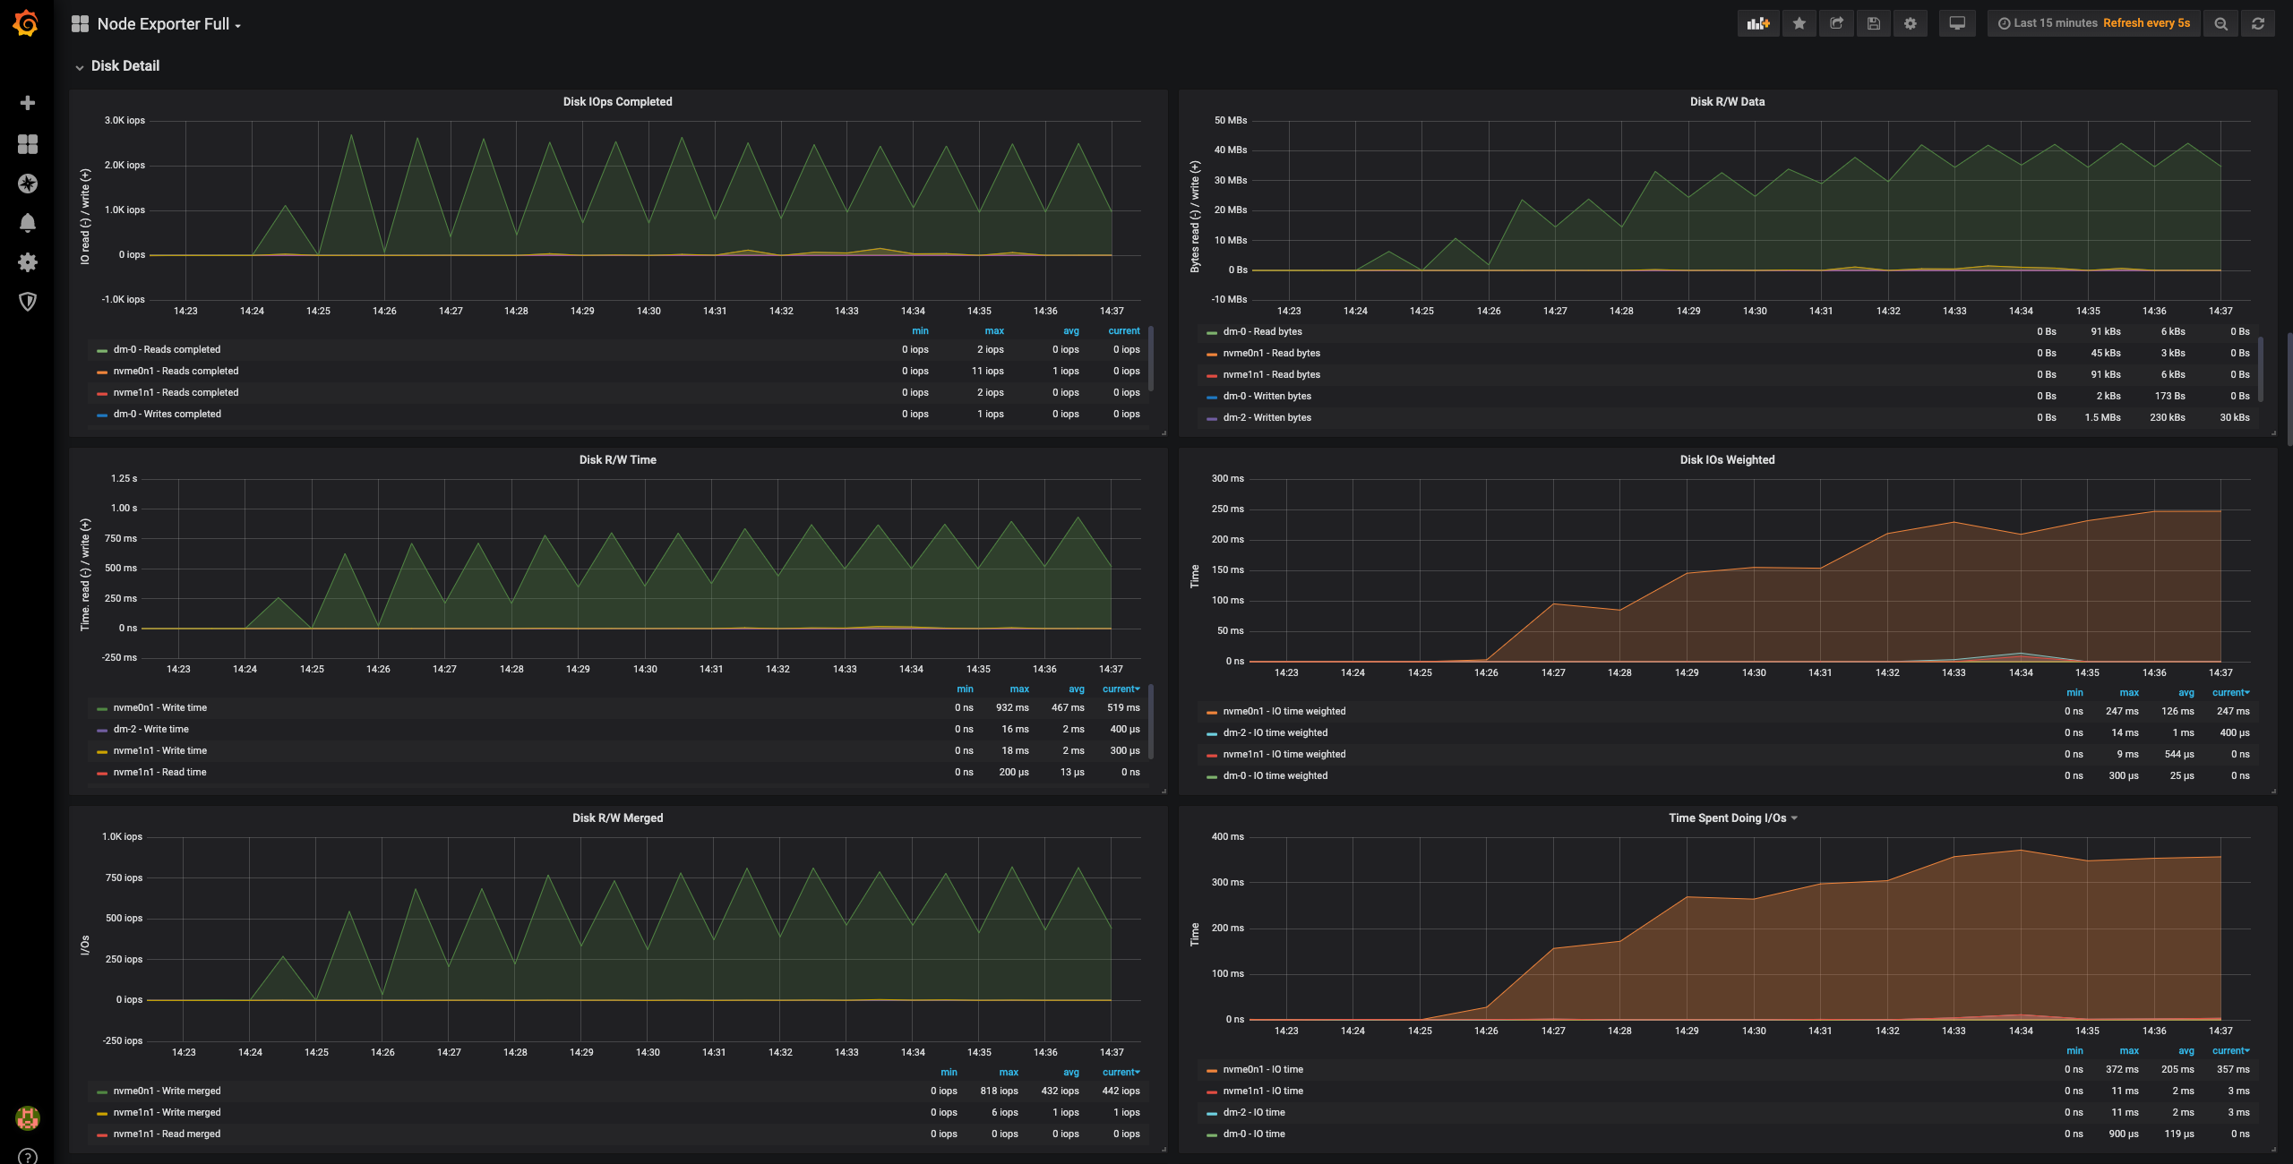Click the zoom out time range icon
This screenshot has width=2293, height=1164.
point(2220,23)
